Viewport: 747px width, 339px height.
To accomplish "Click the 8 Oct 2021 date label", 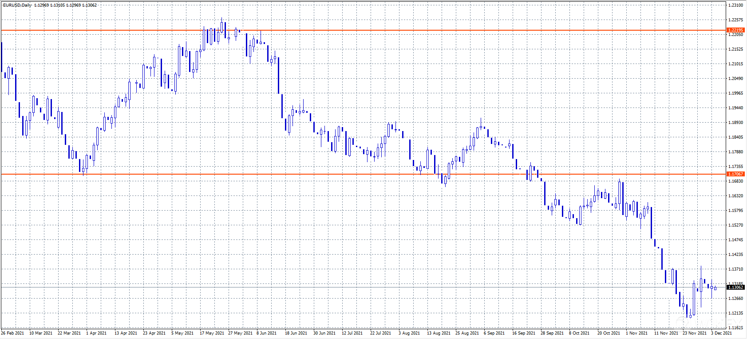I will point(579,333).
